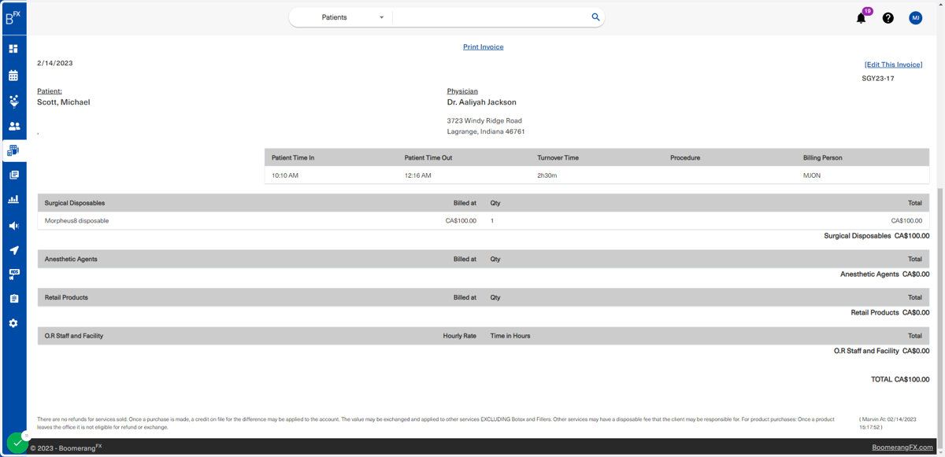This screenshot has height=457, width=945.
Task: Click the Time in Hours column header
Action: pyautogui.click(x=510, y=336)
